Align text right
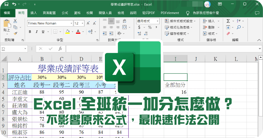This screenshot has height=138, width=263. click(x=118, y=27)
